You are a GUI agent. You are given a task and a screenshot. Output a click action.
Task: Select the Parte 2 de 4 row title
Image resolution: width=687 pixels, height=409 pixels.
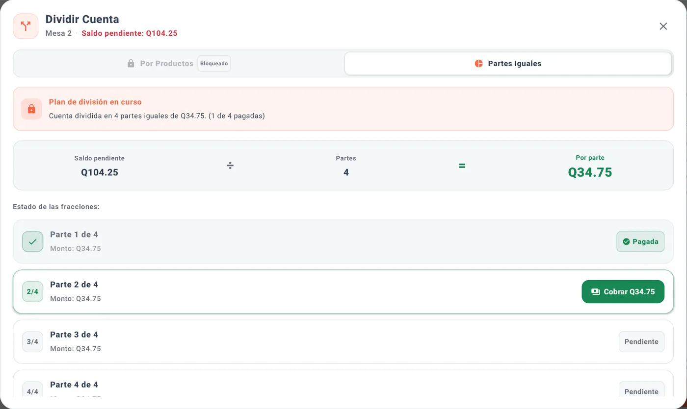[74, 285]
